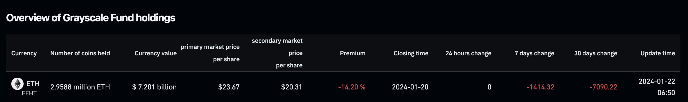
Task: Select the 2.9588 million ETH value
Action: coord(80,87)
